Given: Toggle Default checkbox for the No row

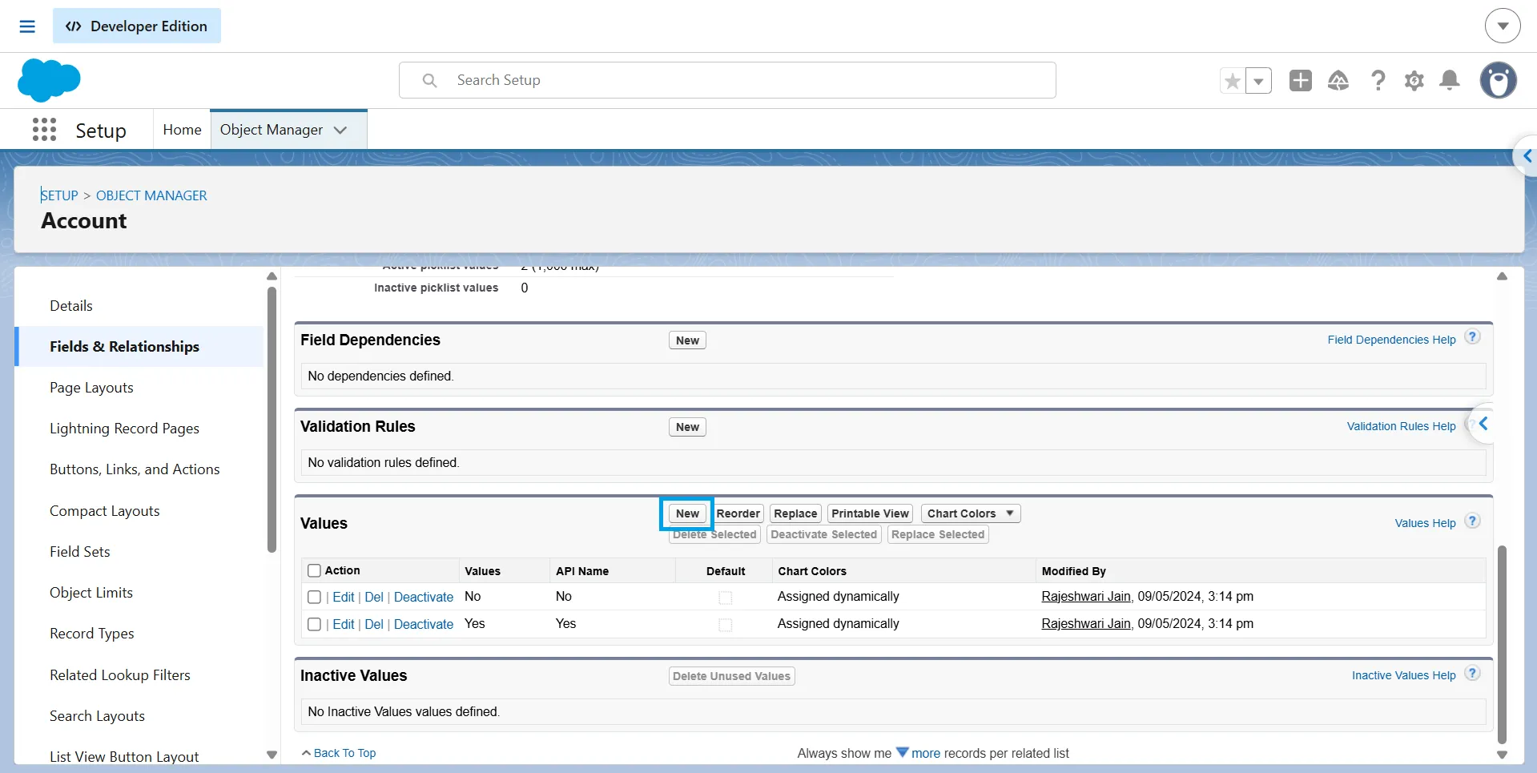Looking at the screenshot, I should [726, 598].
